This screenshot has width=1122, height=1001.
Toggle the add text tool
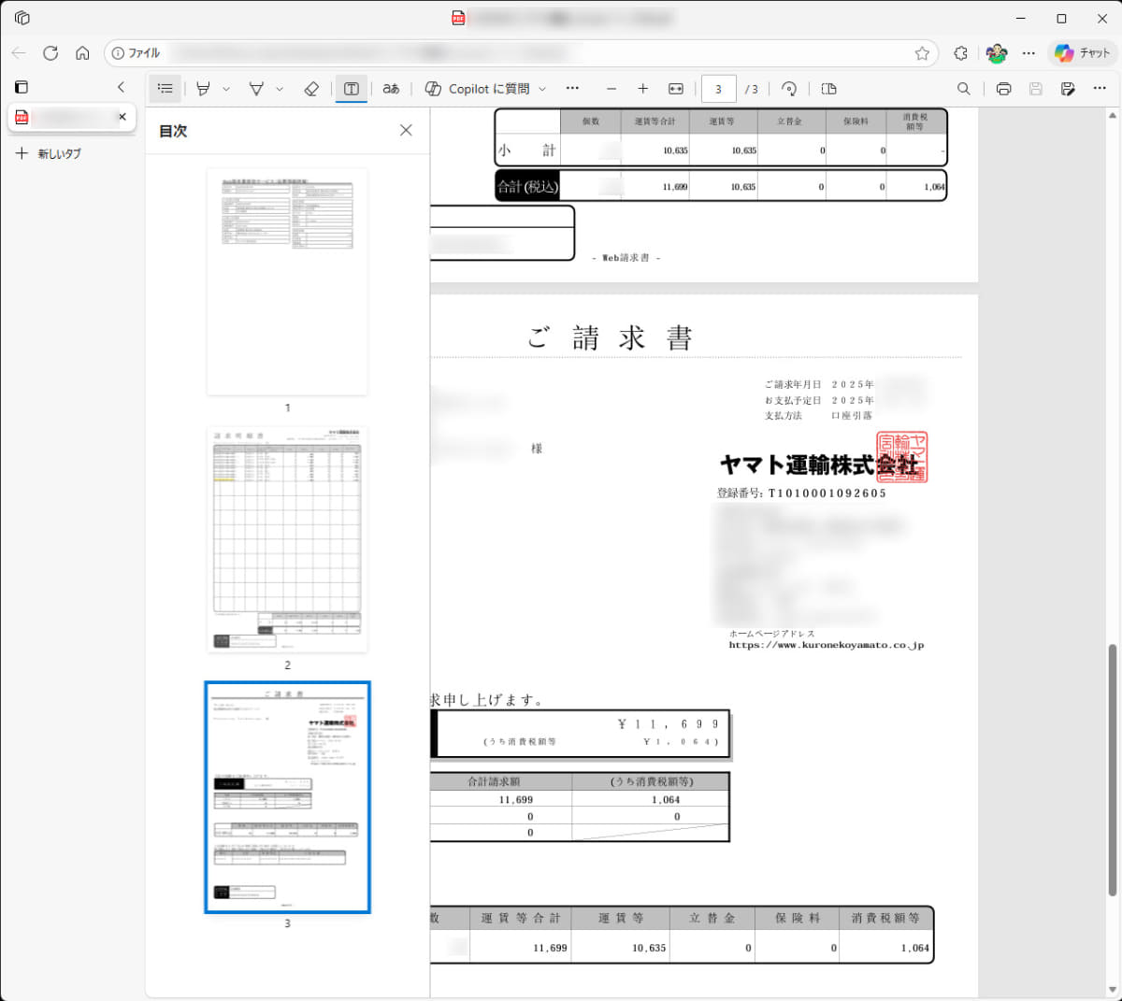coord(352,89)
